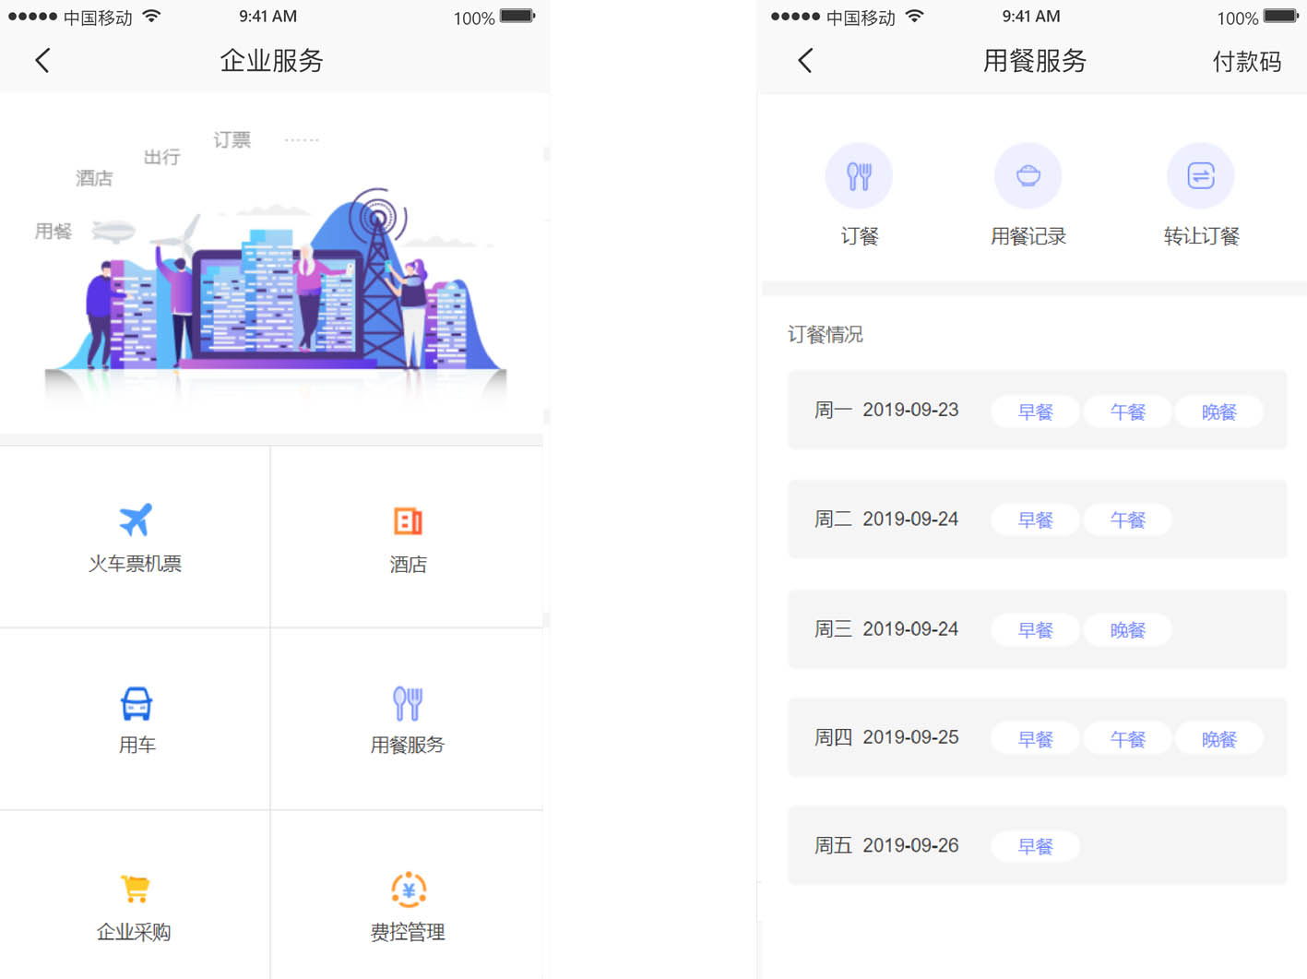Image resolution: width=1307 pixels, height=979 pixels.
Task: Tap the battery icon on the 企业服务 screen
Action: (517, 16)
